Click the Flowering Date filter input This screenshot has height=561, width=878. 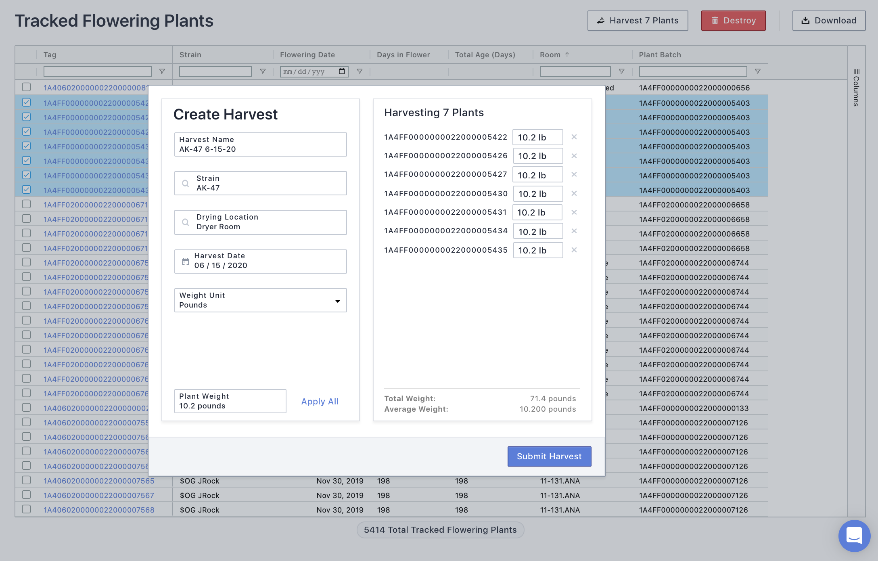pyautogui.click(x=314, y=71)
